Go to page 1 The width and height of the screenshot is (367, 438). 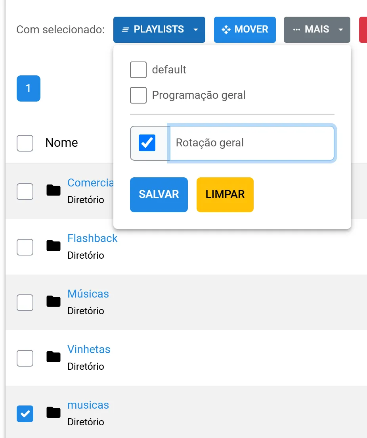(29, 88)
